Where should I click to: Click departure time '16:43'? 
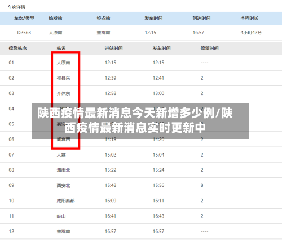tap(158, 216)
